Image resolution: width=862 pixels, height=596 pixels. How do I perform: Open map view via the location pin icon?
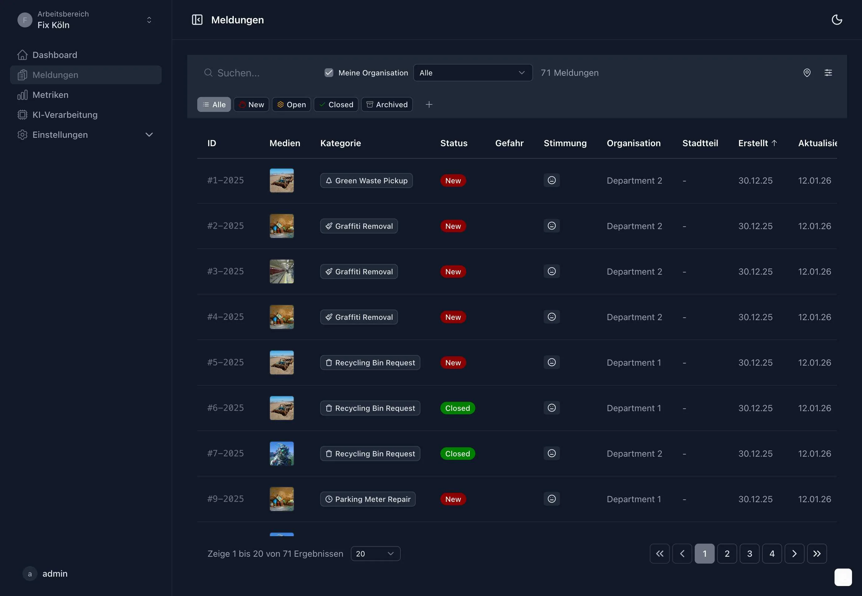coord(807,72)
